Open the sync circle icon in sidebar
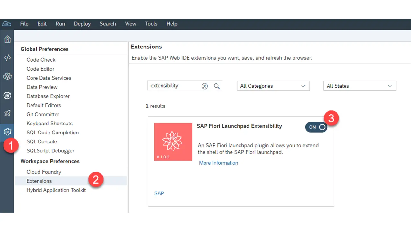This screenshot has width=411, height=231. click(7, 95)
